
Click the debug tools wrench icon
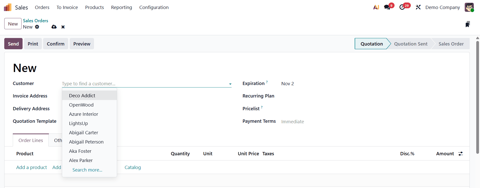click(x=418, y=7)
